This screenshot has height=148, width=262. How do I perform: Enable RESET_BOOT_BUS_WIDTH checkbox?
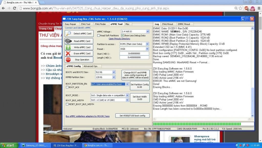point(67,104)
